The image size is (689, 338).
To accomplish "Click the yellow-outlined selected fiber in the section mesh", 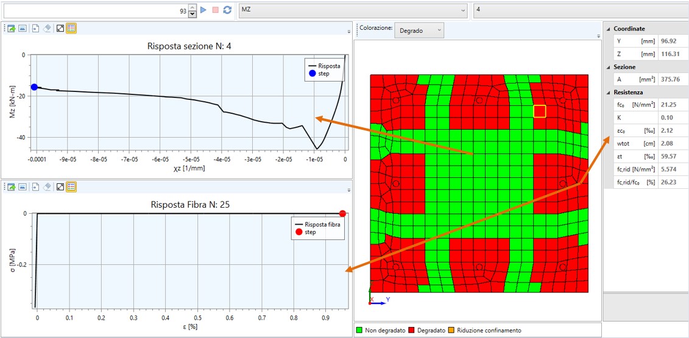I will [539, 111].
